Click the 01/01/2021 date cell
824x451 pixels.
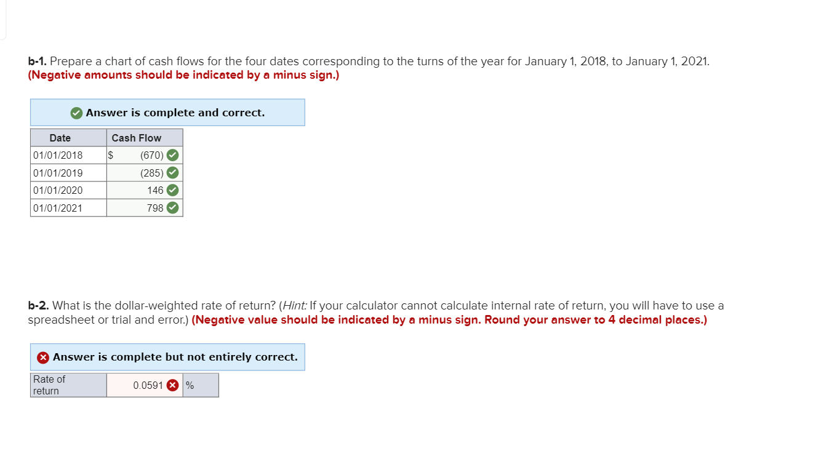tap(68, 208)
